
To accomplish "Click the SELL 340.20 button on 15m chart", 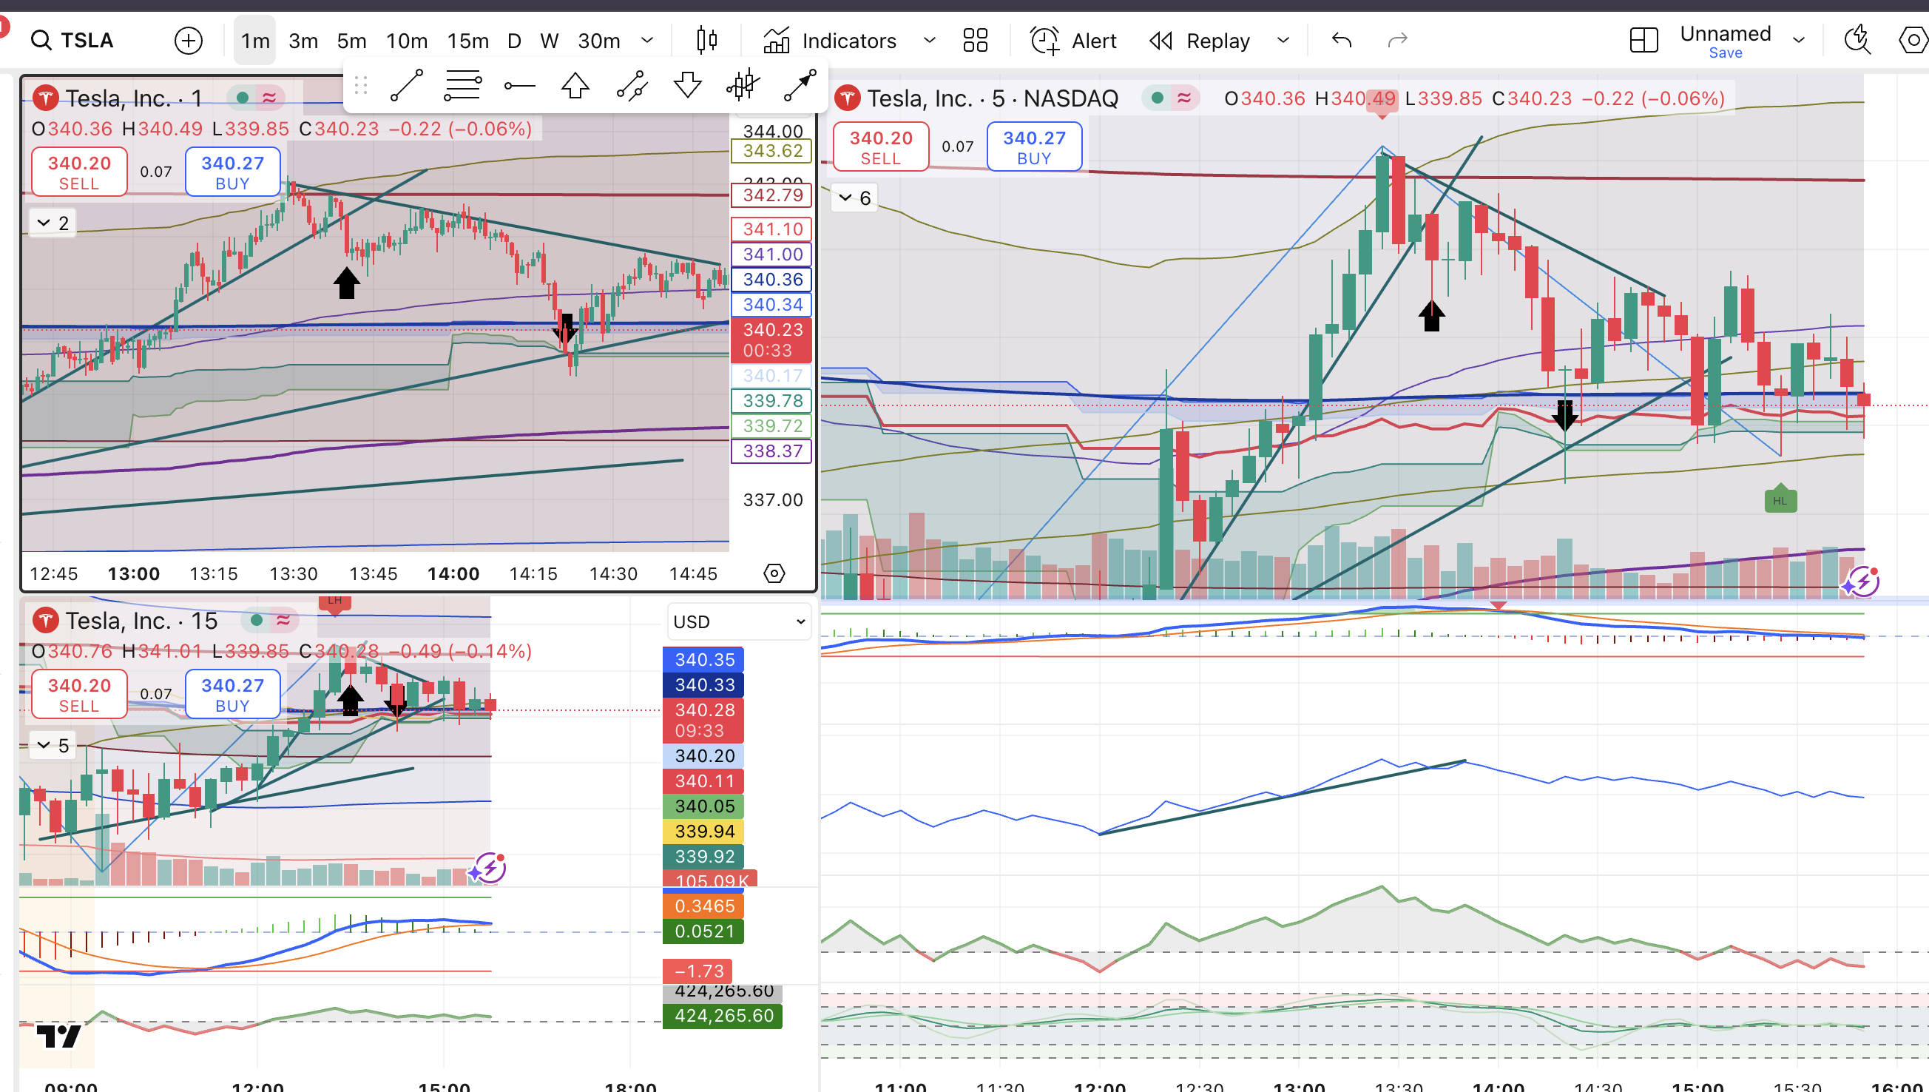I will 79,695.
